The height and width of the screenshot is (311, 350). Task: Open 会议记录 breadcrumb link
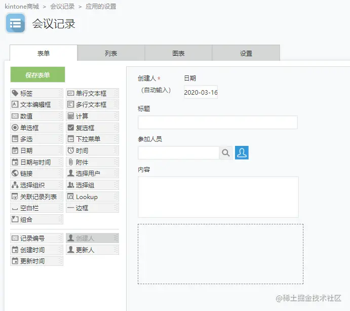(x=62, y=7)
